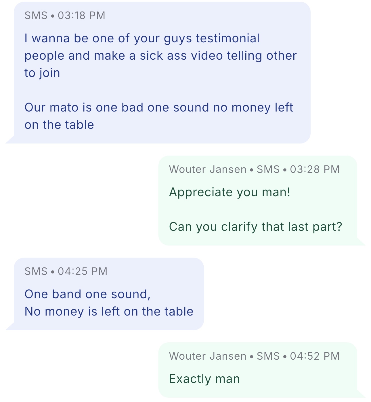Select the "One band one sound," line
Viewport: 371px width, 402px height.
click(87, 294)
